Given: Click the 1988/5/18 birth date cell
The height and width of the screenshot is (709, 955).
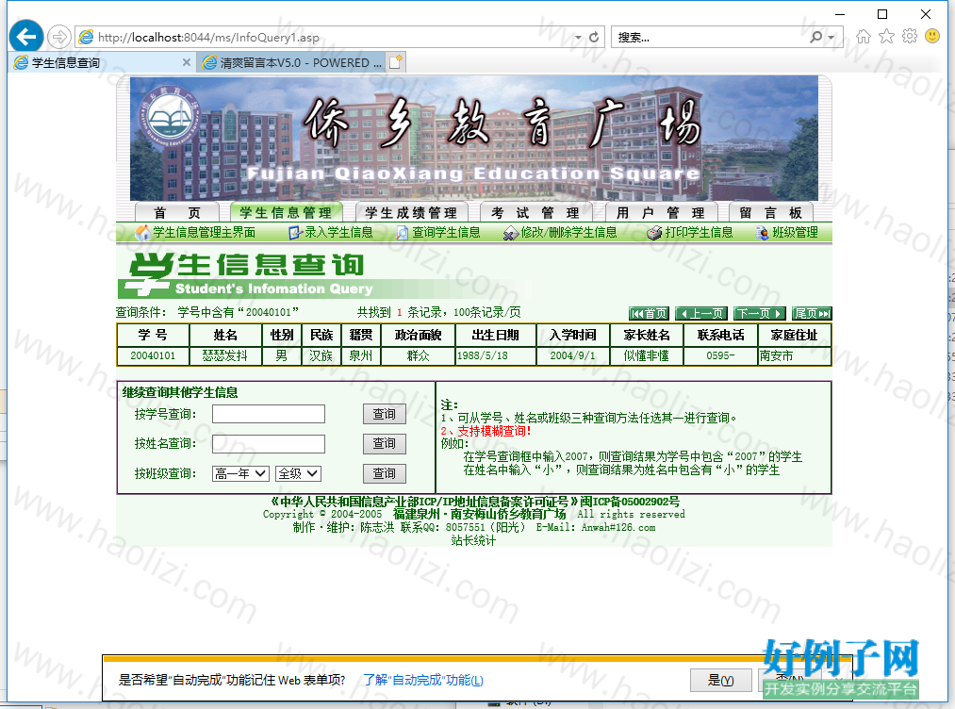Looking at the screenshot, I should tap(496, 355).
